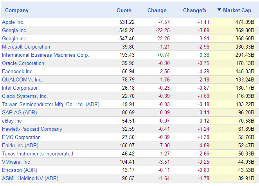This screenshot has width=259, height=186.
Task: Click the descending sort arrow beside Market Cap
Action: click(219, 10)
